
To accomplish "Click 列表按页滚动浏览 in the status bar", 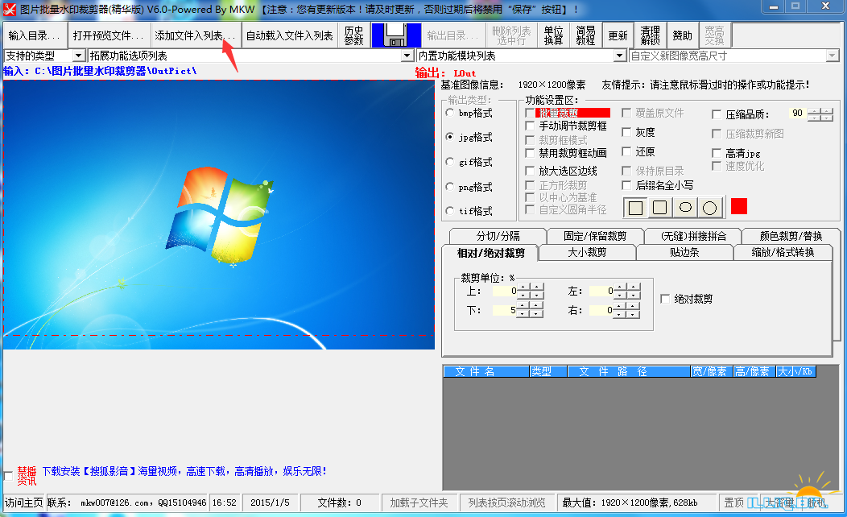I will [x=506, y=503].
